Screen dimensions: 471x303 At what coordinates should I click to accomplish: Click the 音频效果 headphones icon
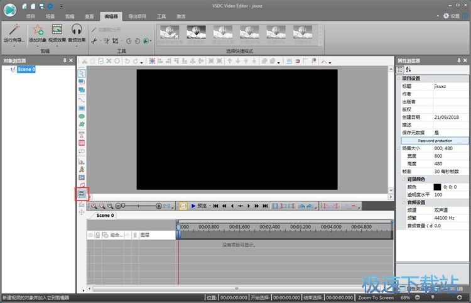coord(77,29)
